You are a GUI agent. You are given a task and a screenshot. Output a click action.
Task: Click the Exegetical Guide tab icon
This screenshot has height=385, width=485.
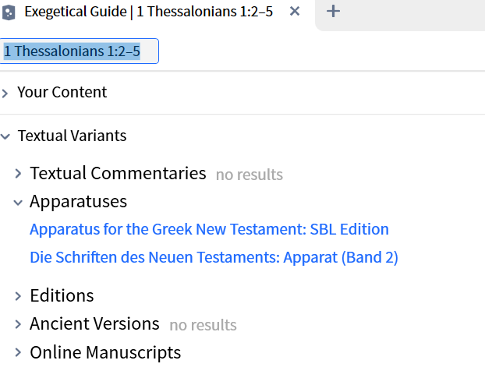tap(9, 12)
